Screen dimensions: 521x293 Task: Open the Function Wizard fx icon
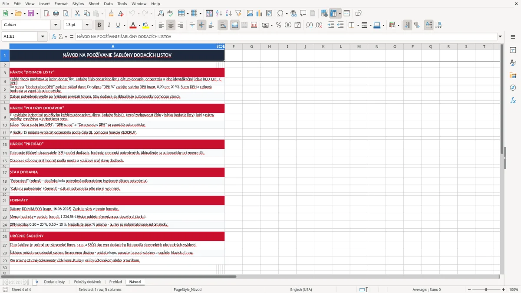(x=54, y=36)
